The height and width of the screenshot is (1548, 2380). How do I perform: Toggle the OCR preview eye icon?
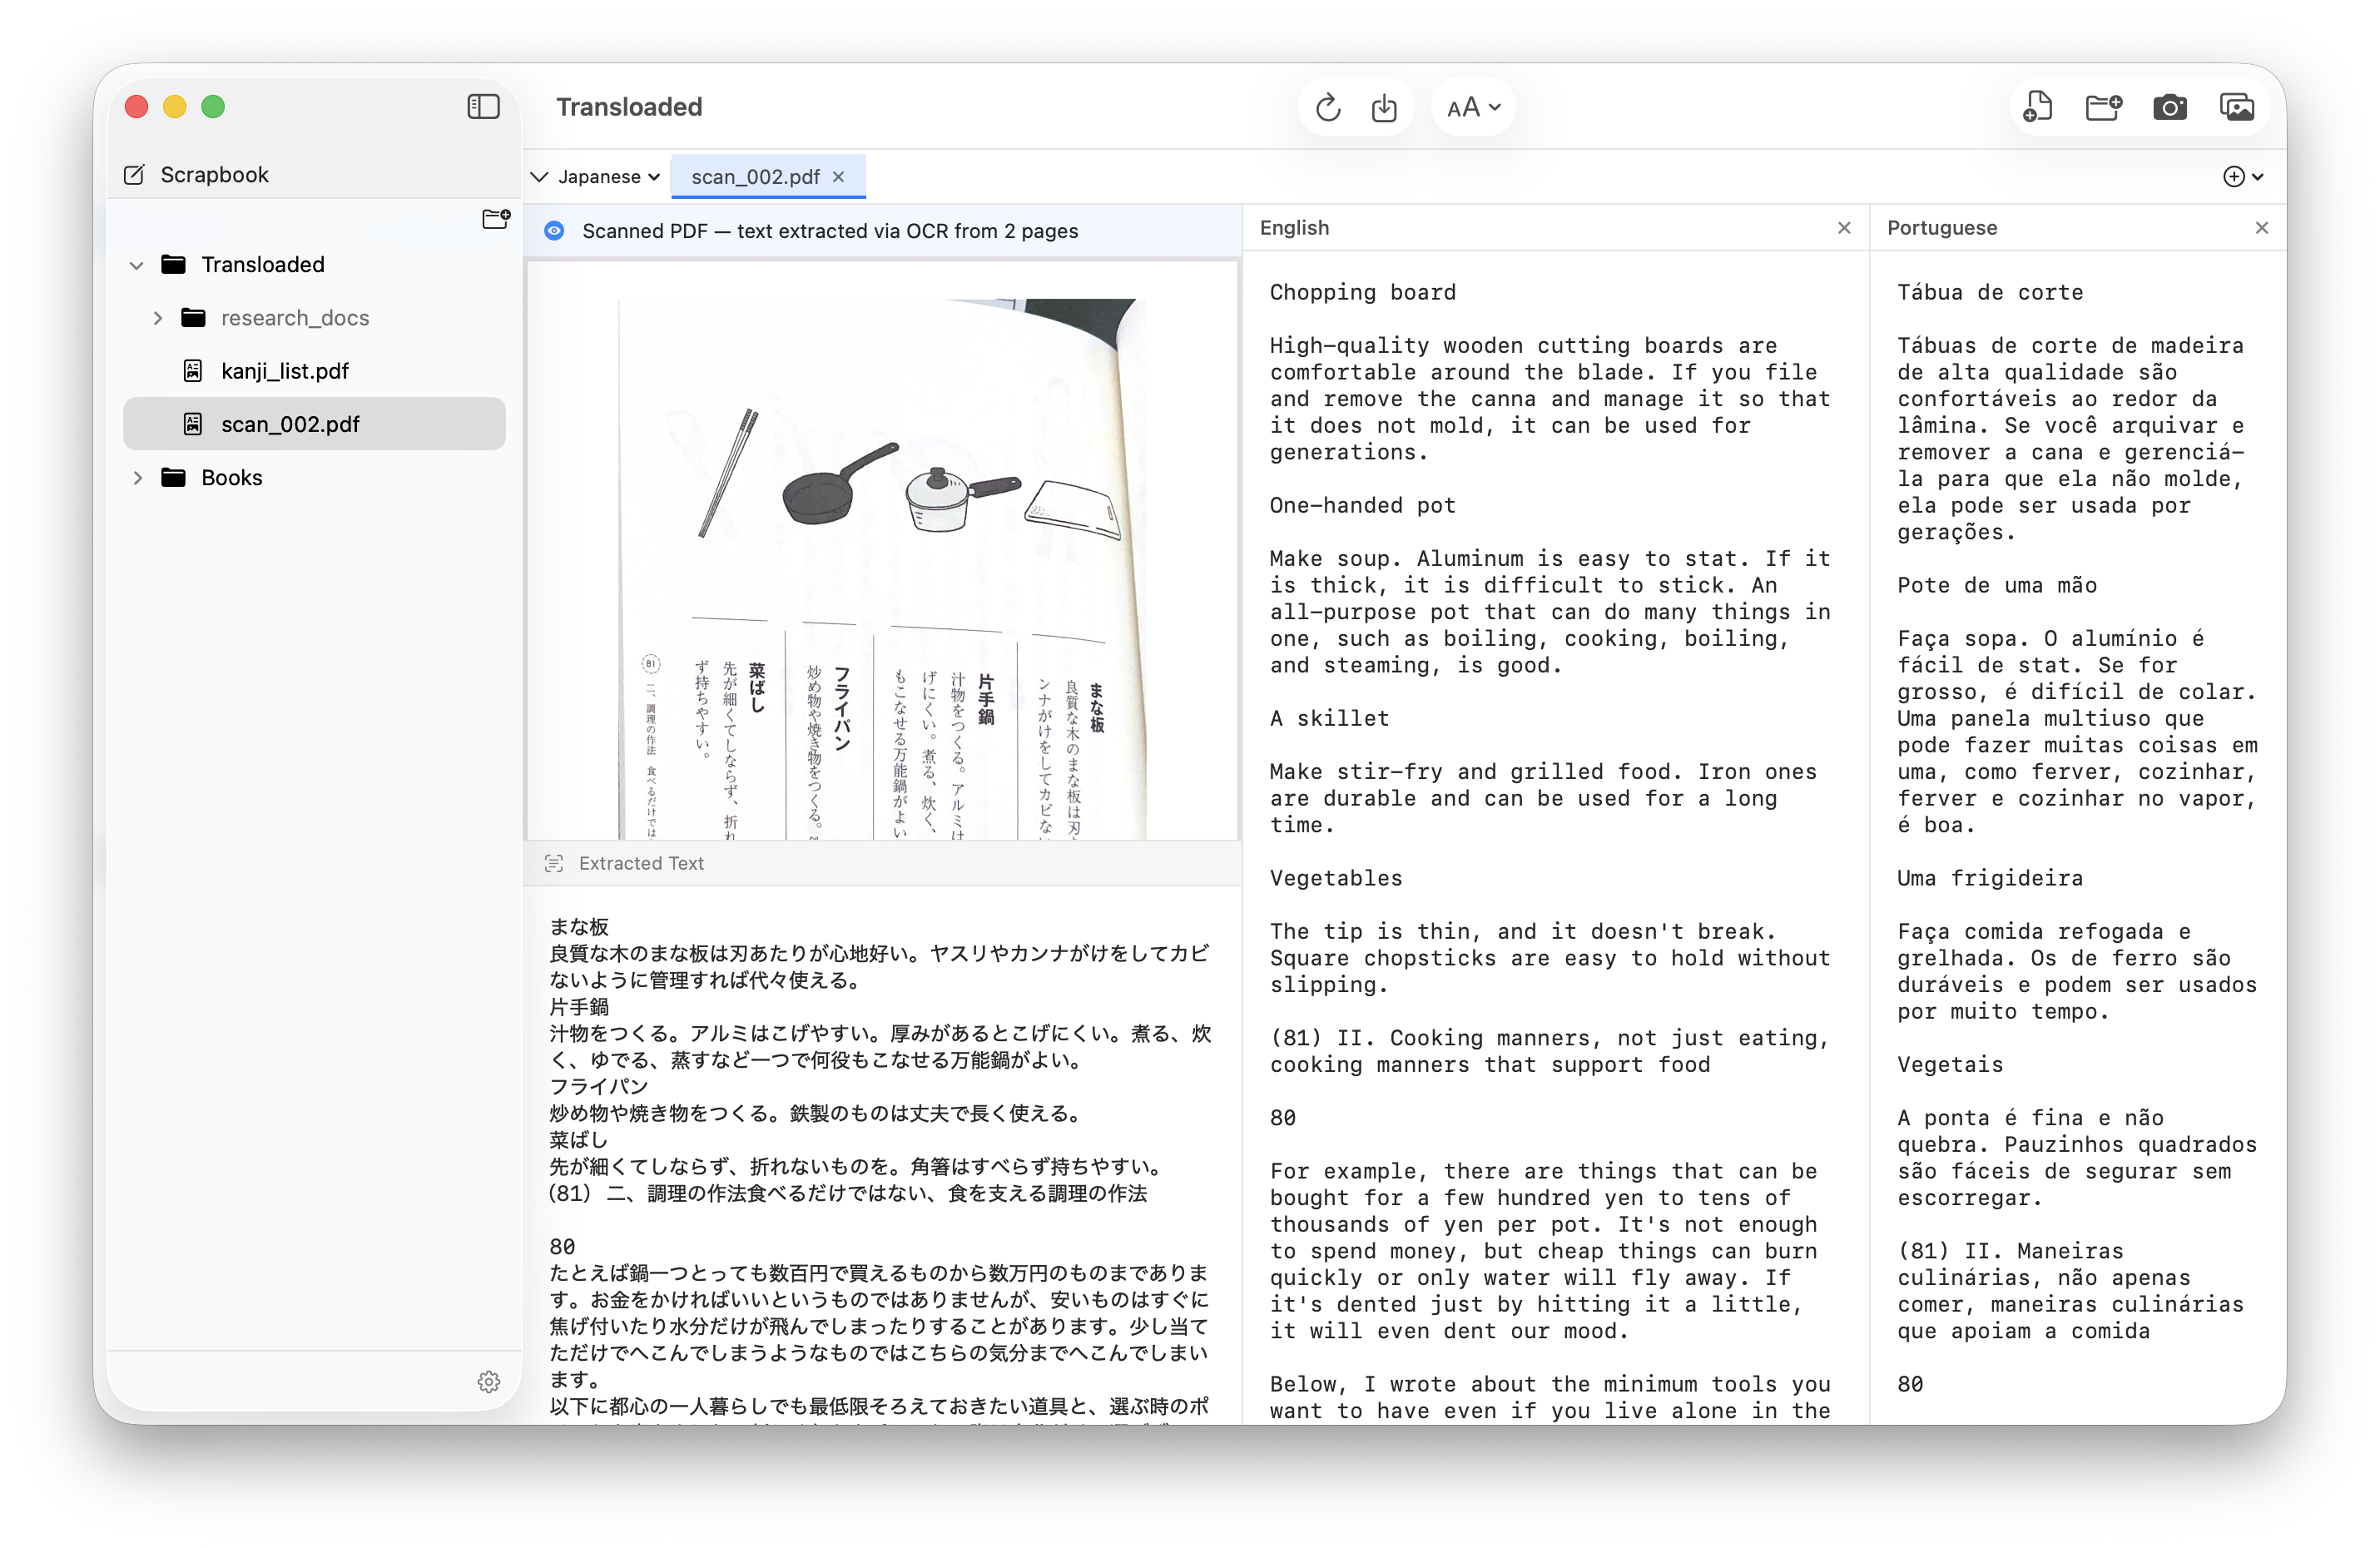coord(554,230)
